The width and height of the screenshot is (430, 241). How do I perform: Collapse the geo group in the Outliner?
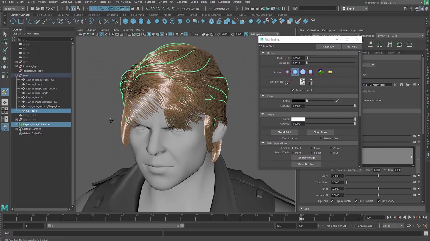point(17,75)
